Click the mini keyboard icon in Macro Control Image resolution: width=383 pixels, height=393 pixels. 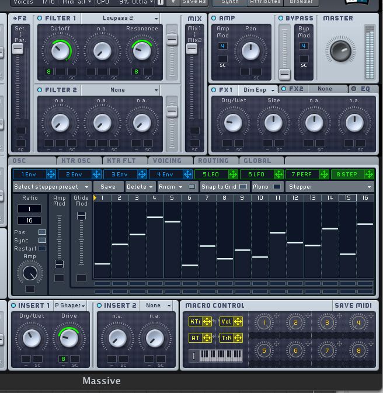(215, 356)
